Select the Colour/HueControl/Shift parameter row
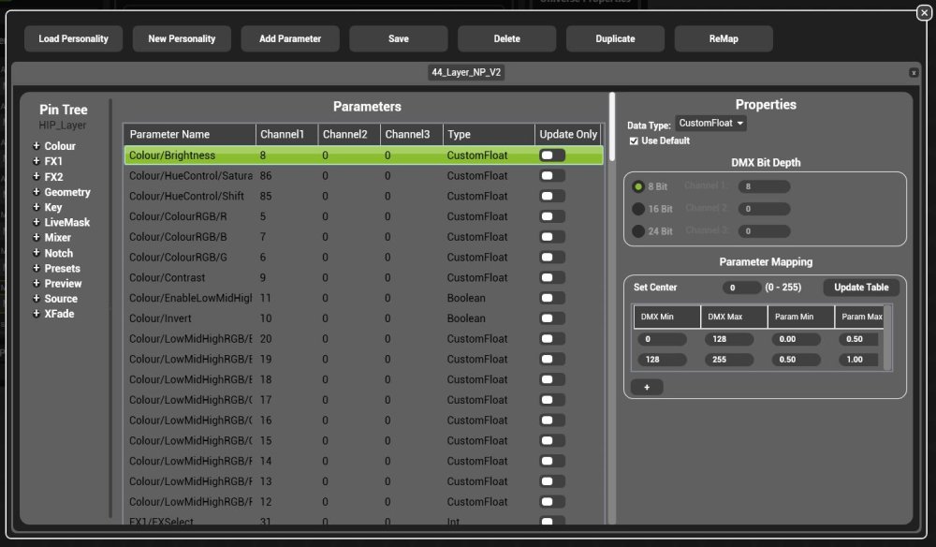 363,196
